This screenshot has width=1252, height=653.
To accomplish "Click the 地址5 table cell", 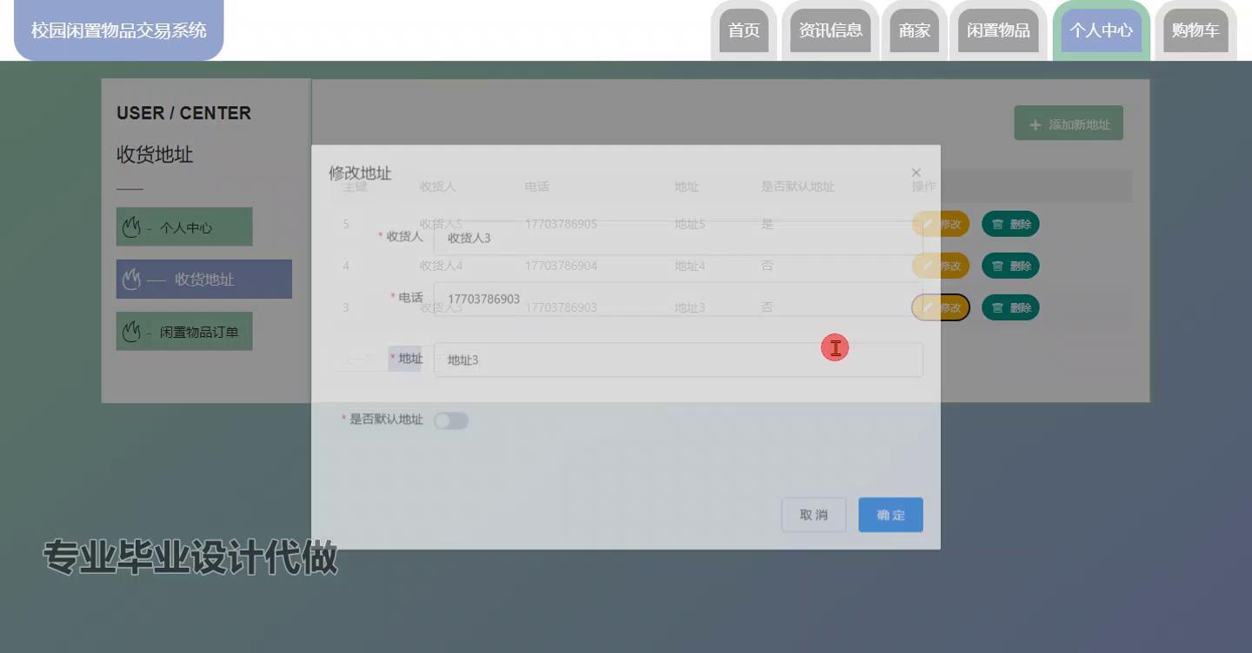I will (689, 224).
